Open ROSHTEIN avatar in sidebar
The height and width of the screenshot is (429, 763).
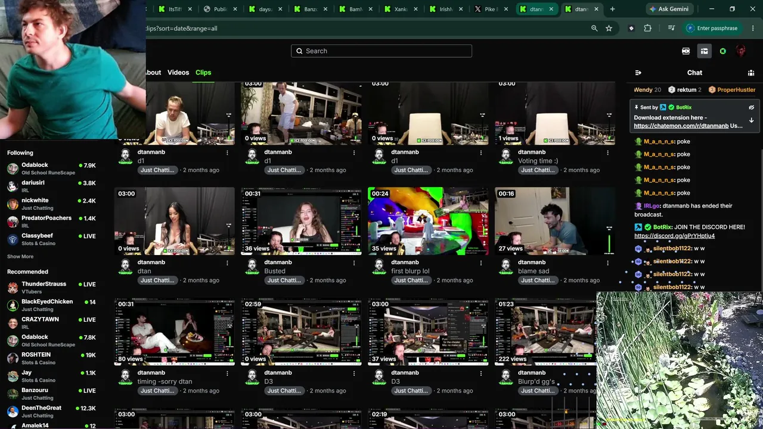pos(13,358)
